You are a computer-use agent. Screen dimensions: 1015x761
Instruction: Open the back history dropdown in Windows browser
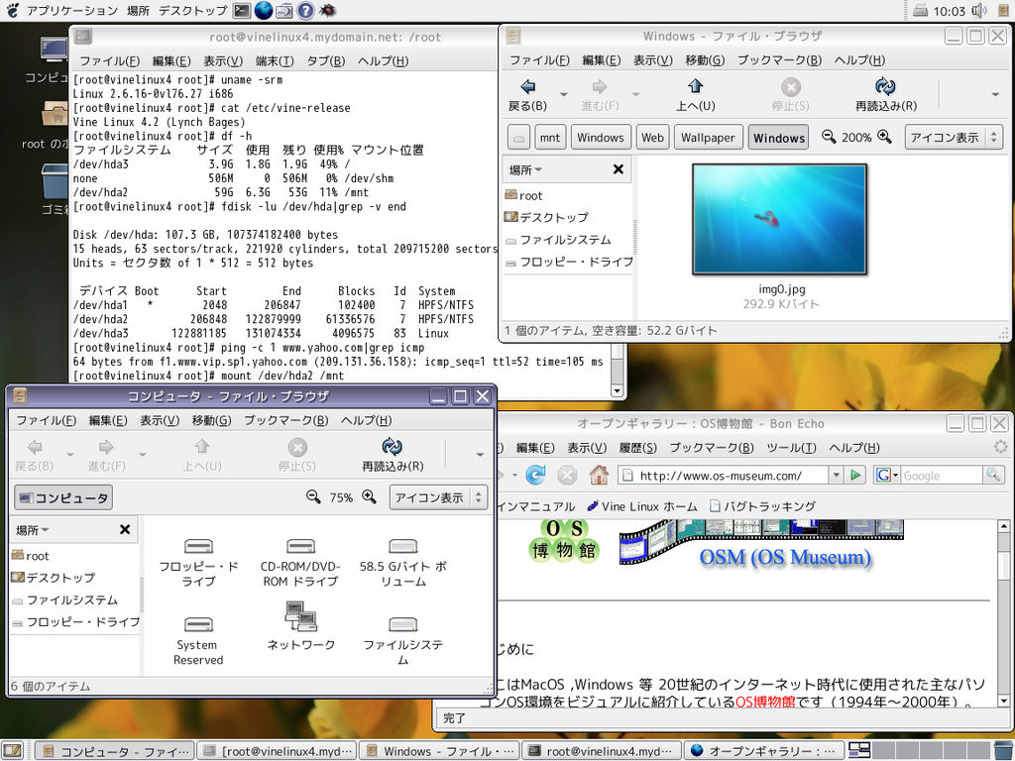(564, 94)
